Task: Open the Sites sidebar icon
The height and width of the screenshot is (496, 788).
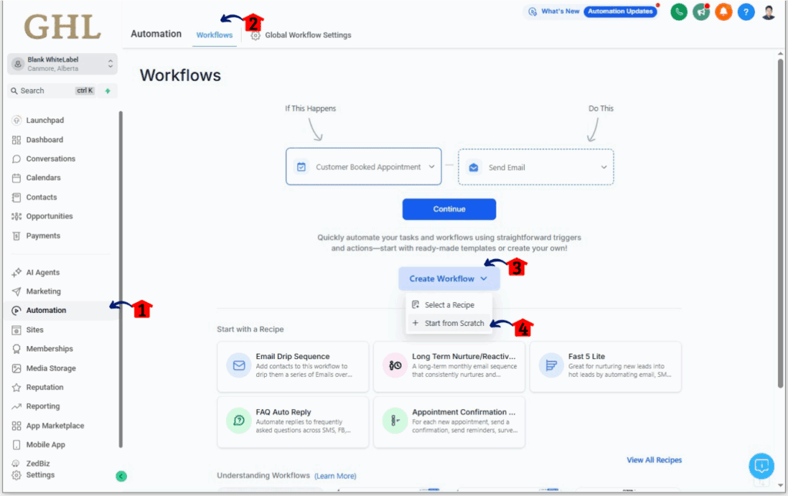Action: [17, 330]
